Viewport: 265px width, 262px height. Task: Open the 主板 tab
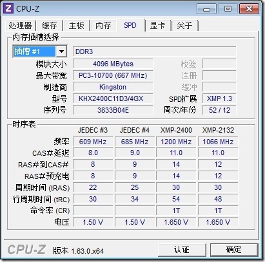[76, 26]
